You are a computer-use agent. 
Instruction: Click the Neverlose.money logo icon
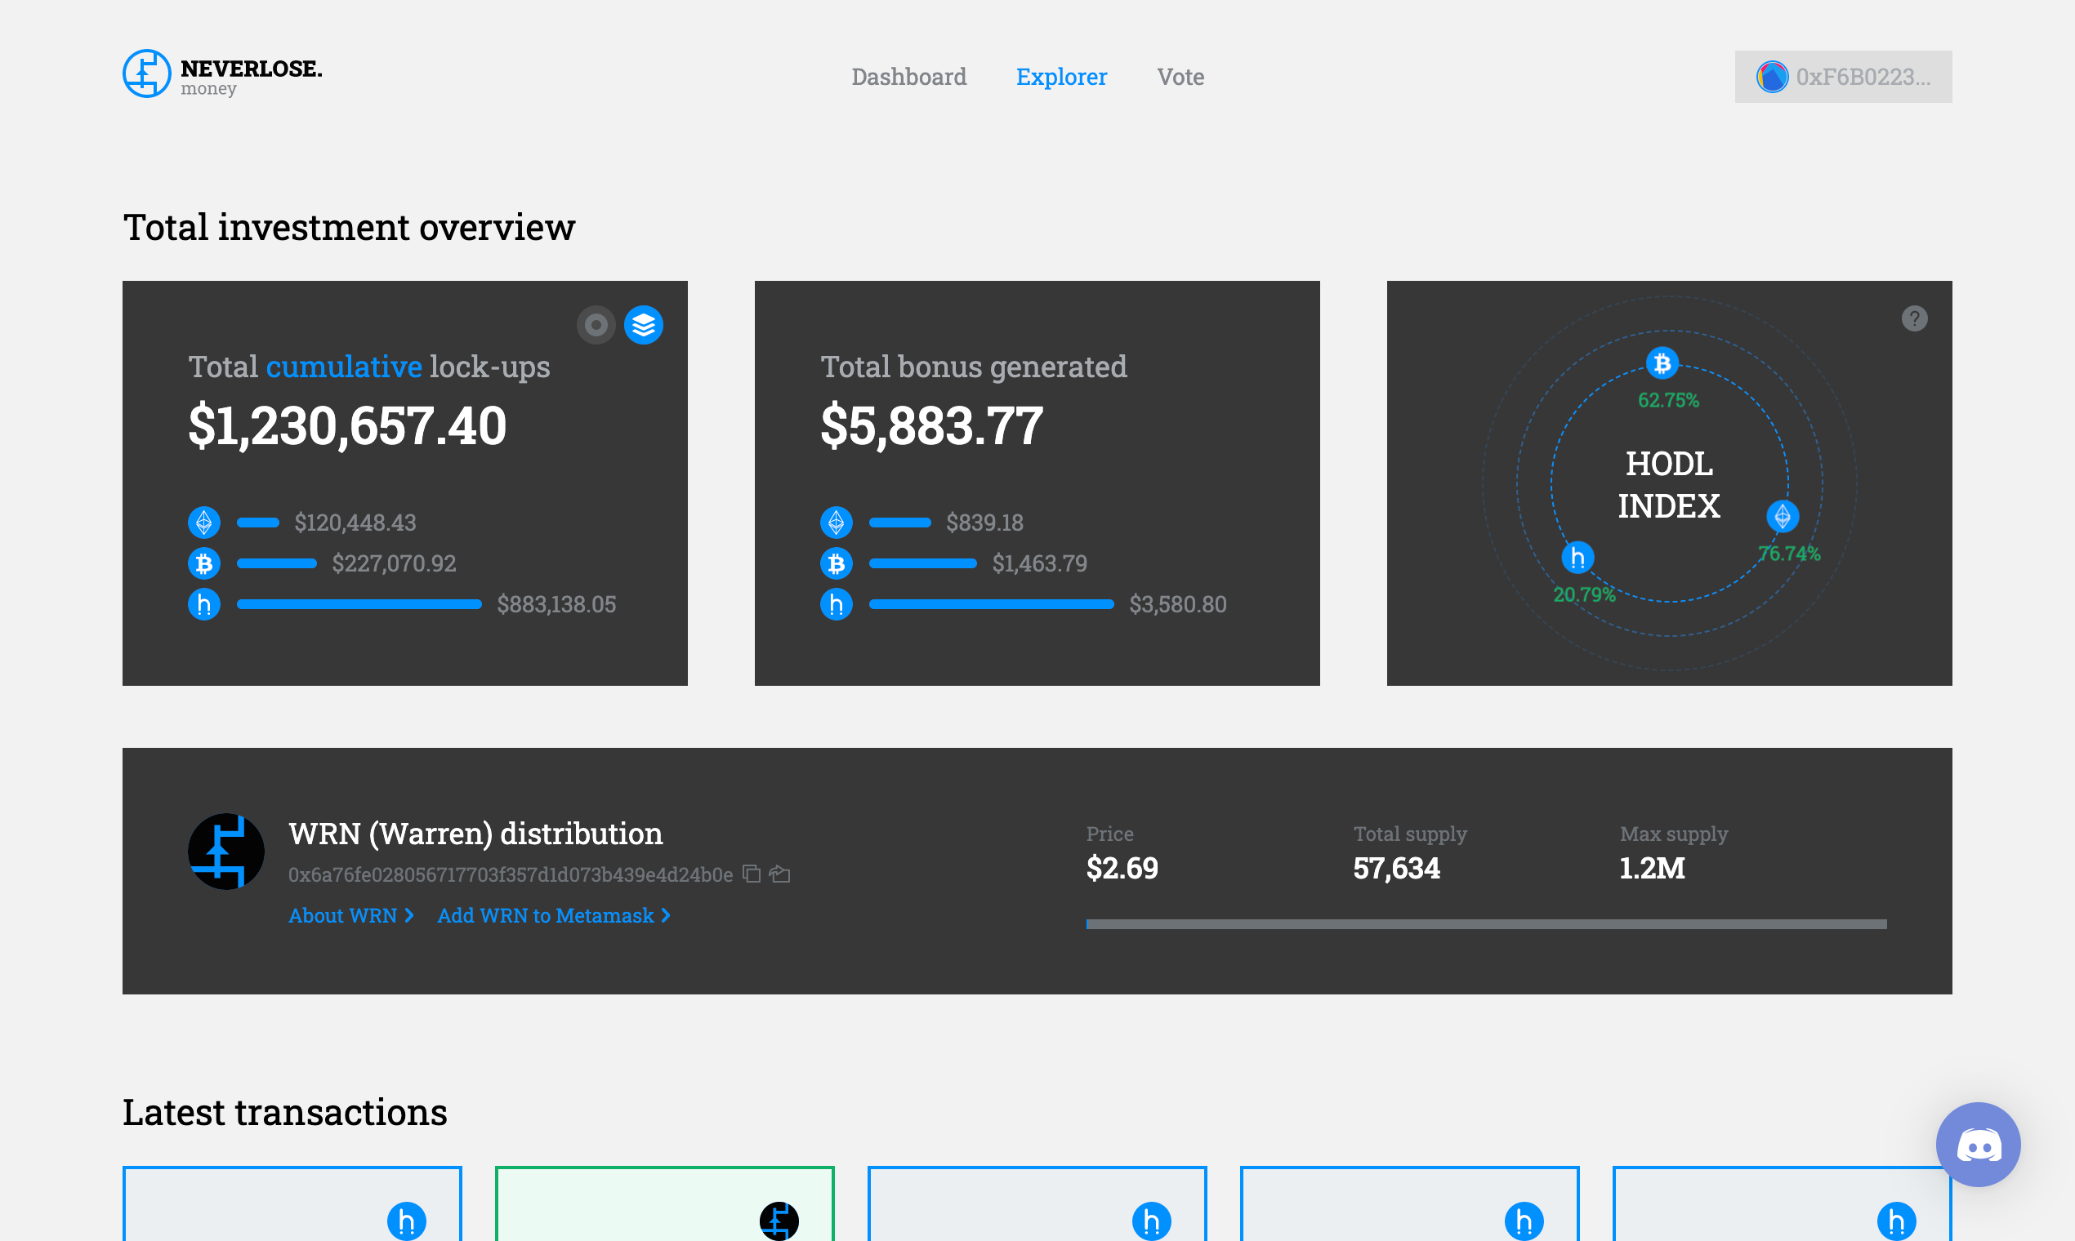click(x=146, y=73)
